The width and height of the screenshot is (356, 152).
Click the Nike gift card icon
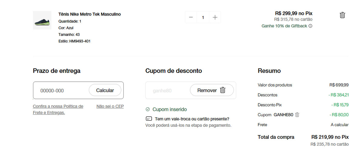[149, 119]
